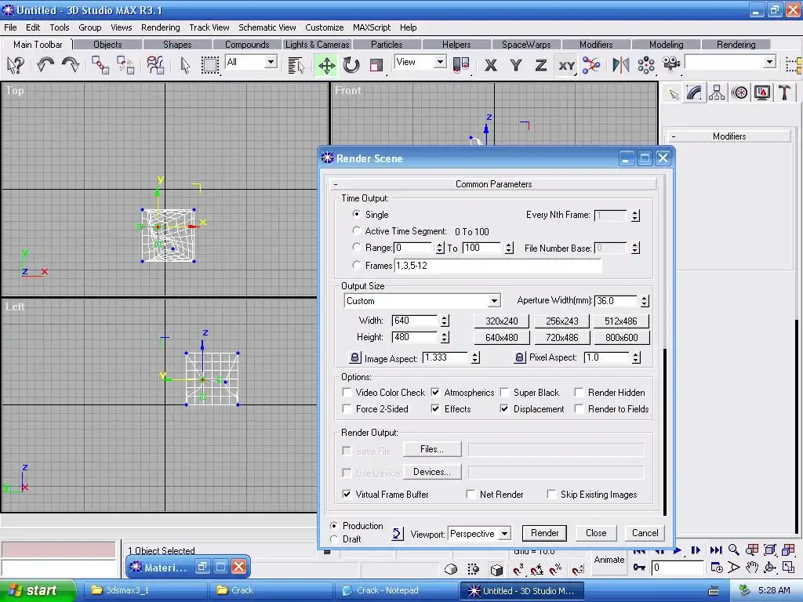Click the Array tool icon

pos(646,65)
